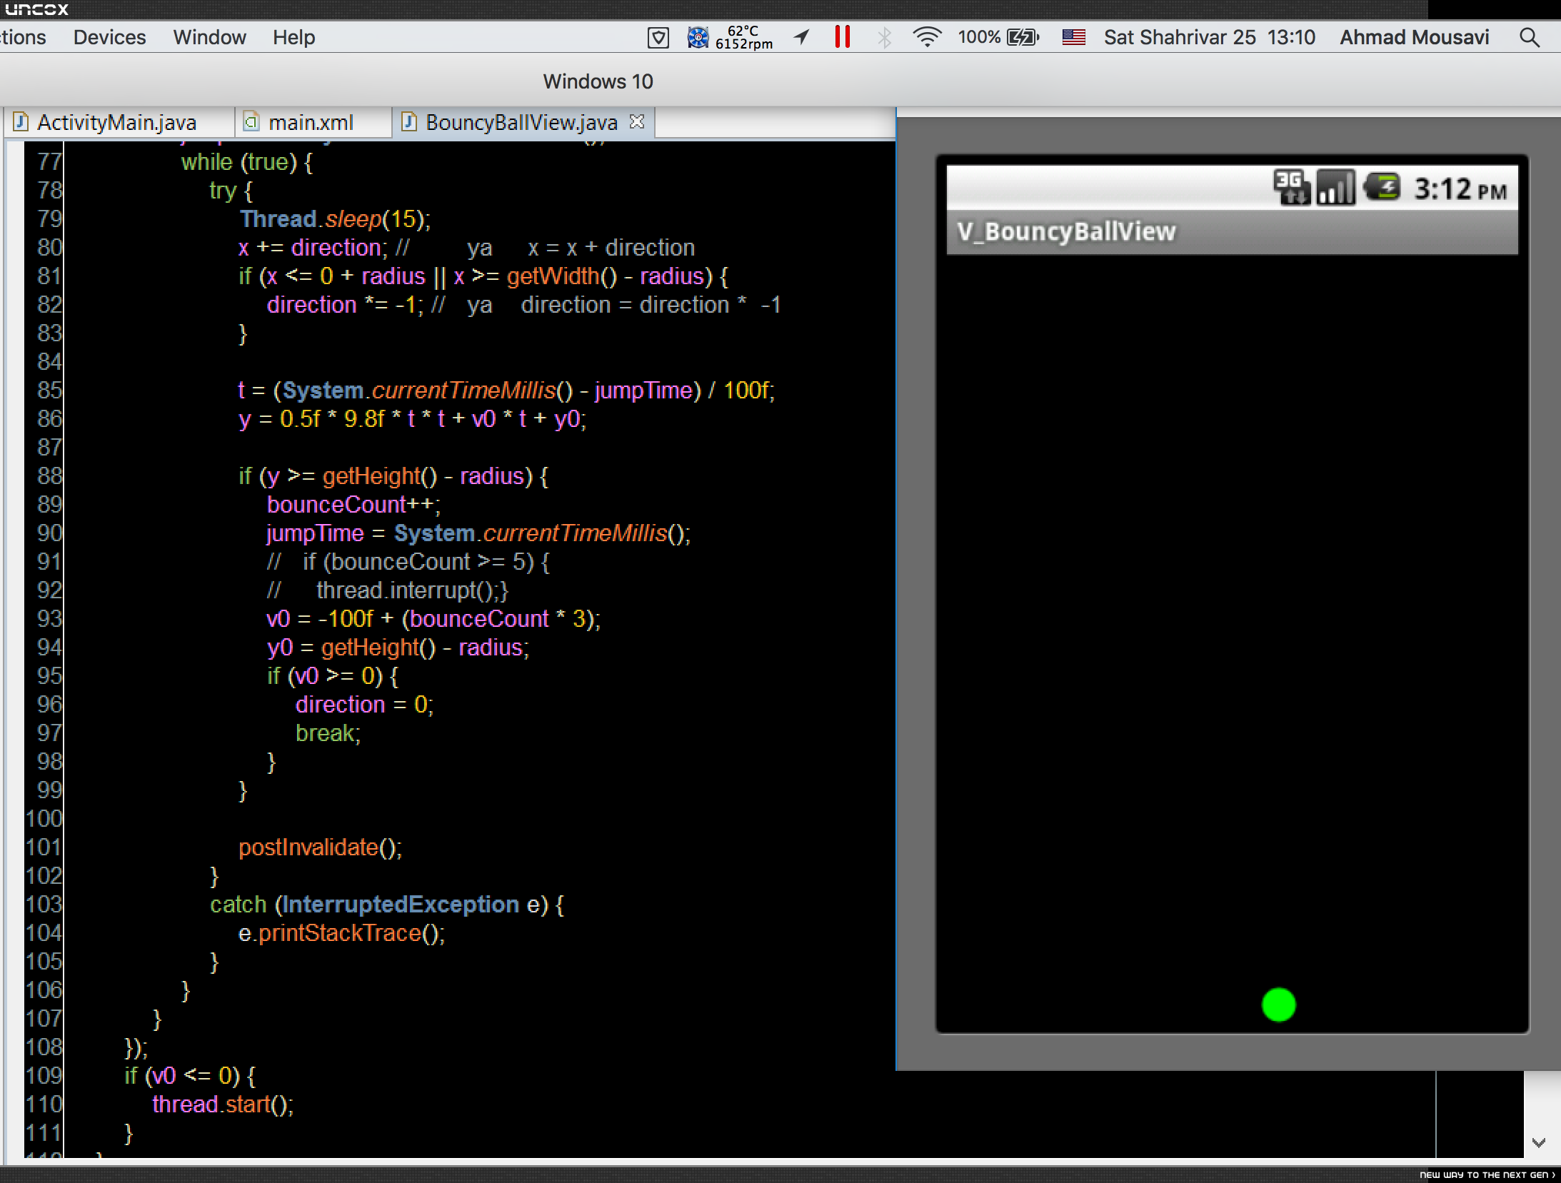Click 'y0 = getHeight() - radius;' line
Viewport: 1561px width, 1183px height.
pyautogui.click(x=398, y=648)
